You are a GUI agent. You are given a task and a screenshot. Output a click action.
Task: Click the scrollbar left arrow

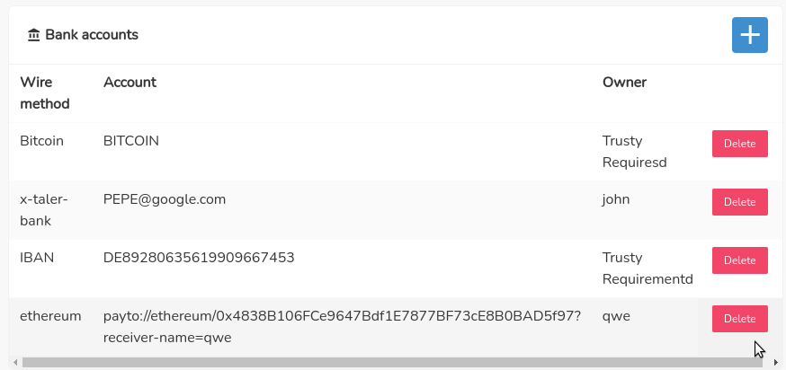pyautogui.click(x=15, y=363)
